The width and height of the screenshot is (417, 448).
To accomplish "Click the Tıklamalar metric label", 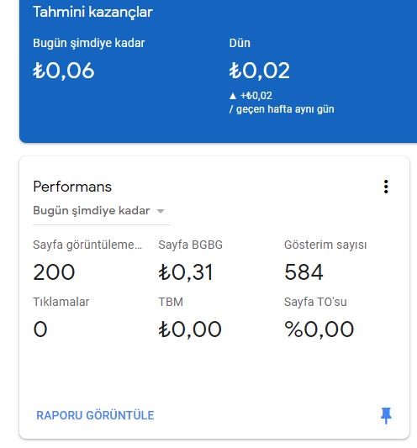I will tap(61, 302).
